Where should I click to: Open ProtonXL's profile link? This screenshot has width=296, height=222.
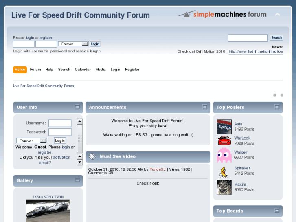click(x=158, y=169)
